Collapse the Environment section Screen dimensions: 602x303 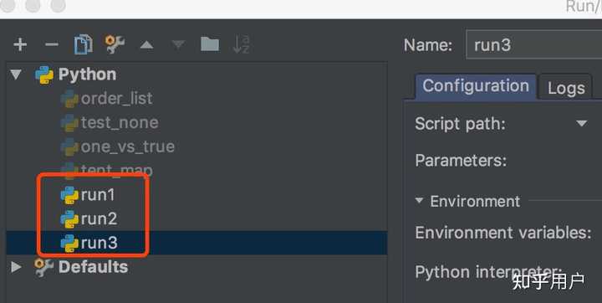tap(419, 200)
